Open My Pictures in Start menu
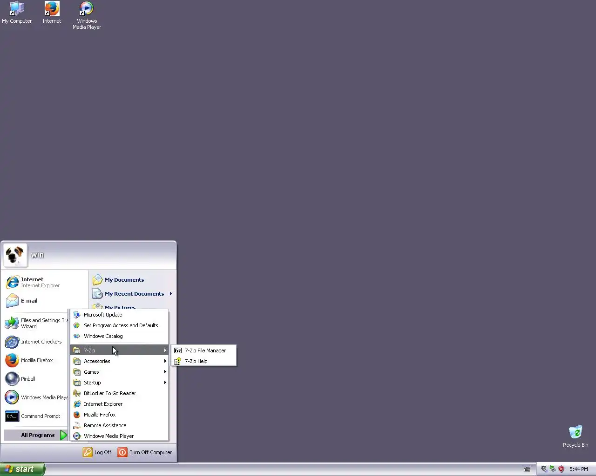 [132, 306]
